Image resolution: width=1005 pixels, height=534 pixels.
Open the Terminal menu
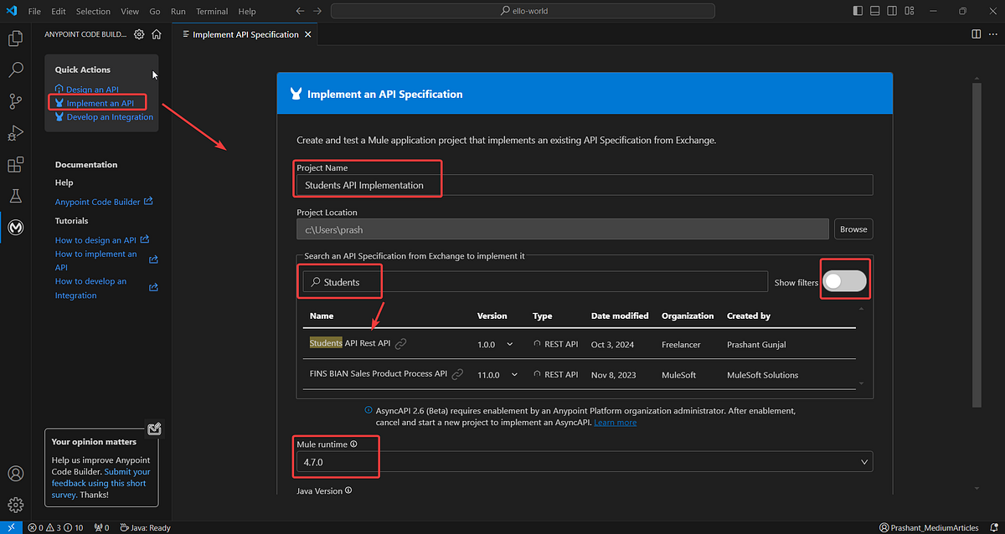(x=211, y=11)
